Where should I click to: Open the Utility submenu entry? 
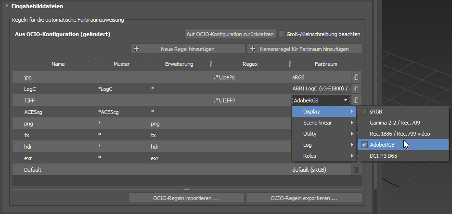(x=323, y=134)
